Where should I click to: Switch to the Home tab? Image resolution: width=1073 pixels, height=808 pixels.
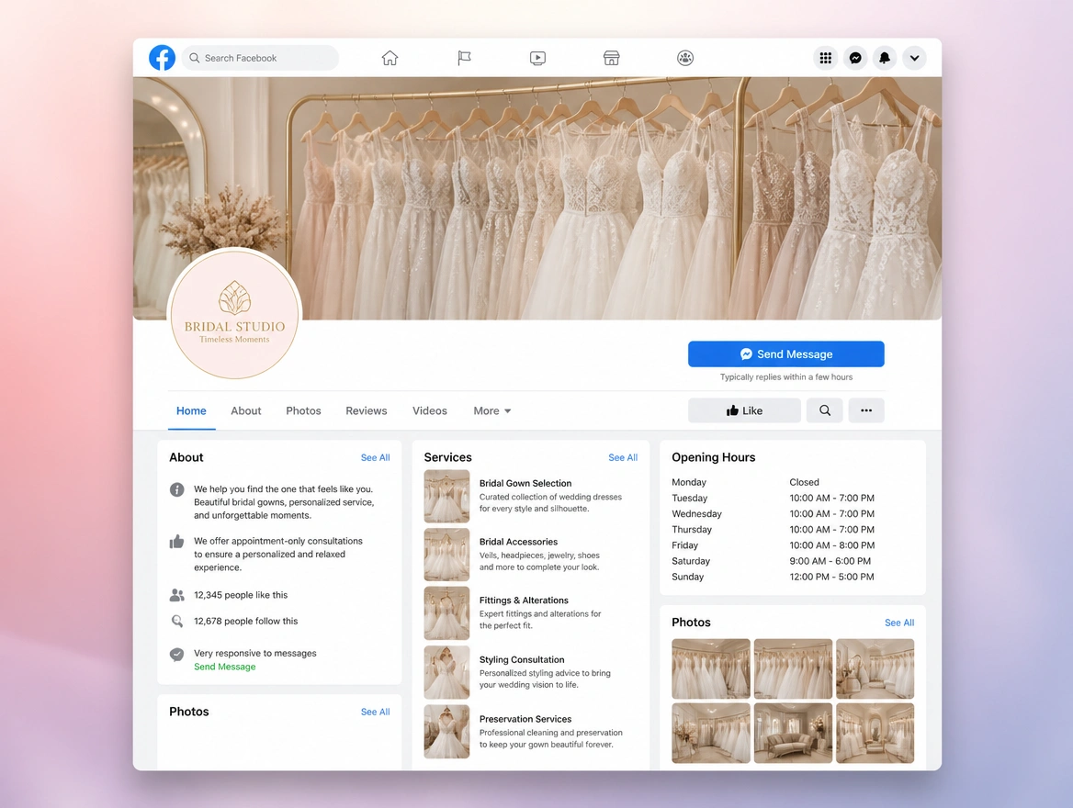[x=192, y=410]
